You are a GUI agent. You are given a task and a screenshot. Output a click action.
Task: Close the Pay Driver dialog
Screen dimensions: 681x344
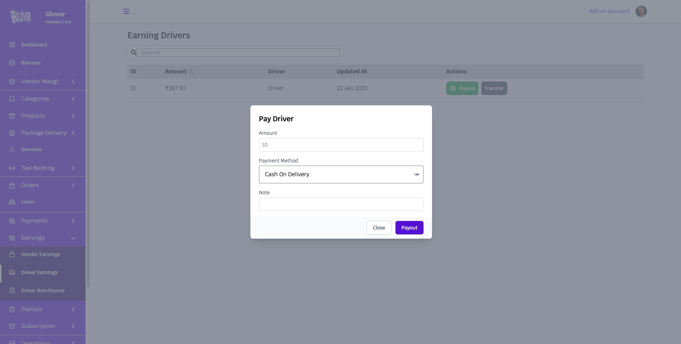click(x=378, y=228)
